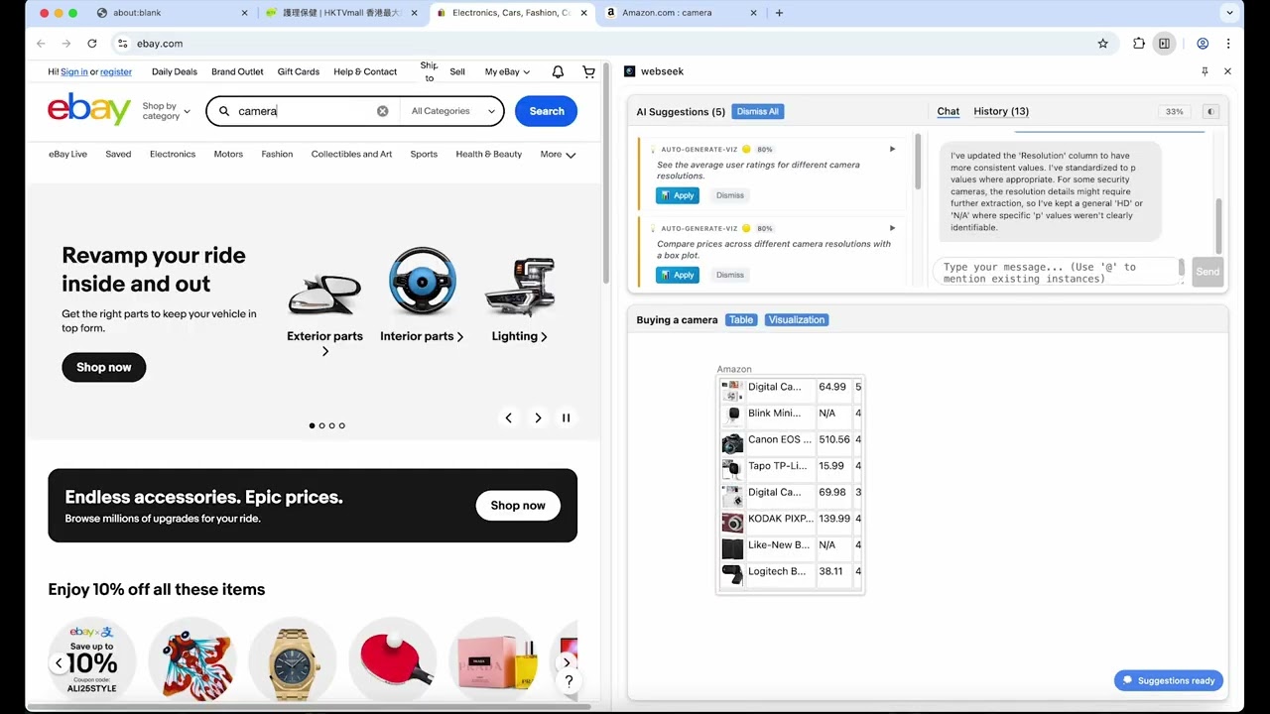Select the Chat tab in webseek
The image size is (1270, 714).
click(x=949, y=111)
